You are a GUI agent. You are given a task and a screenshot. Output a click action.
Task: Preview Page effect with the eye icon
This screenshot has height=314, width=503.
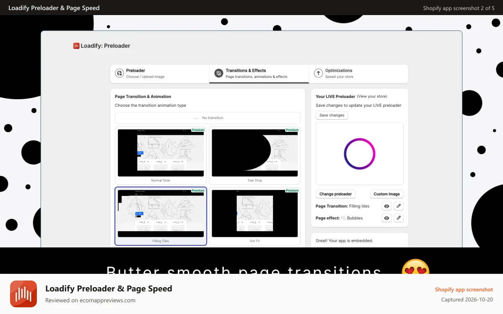click(386, 218)
